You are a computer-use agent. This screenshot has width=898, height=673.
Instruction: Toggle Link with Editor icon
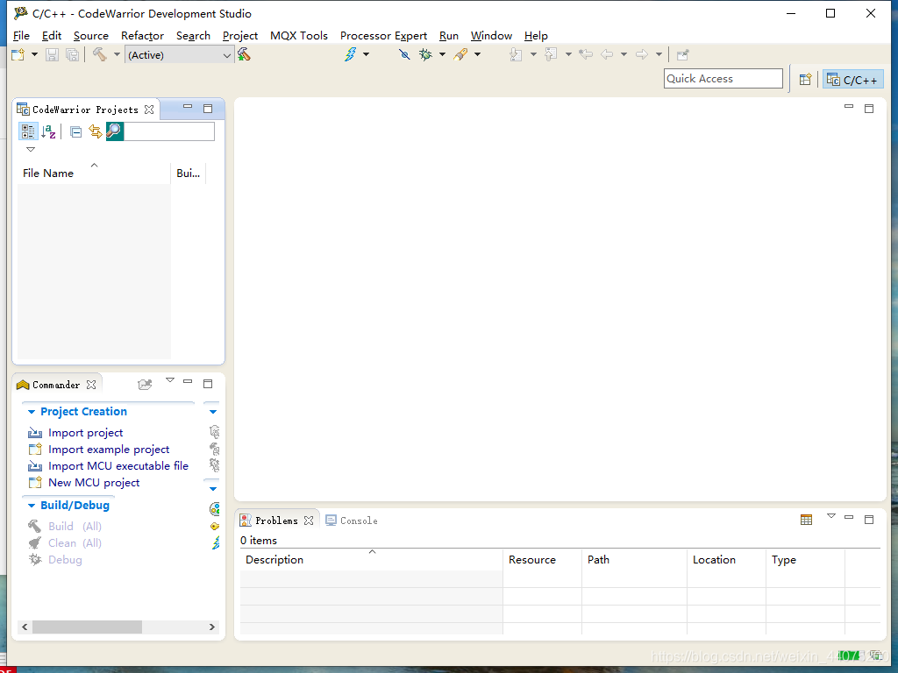(95, 131)
